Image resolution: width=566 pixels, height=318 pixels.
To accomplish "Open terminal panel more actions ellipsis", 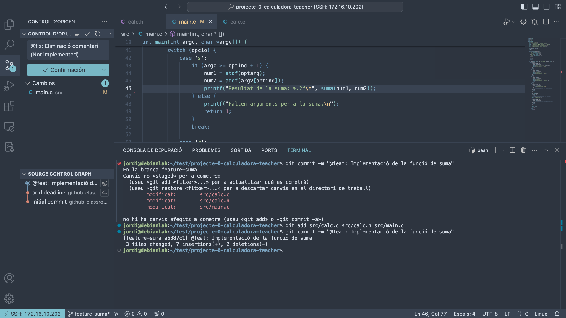I will (x=534, y=150).
